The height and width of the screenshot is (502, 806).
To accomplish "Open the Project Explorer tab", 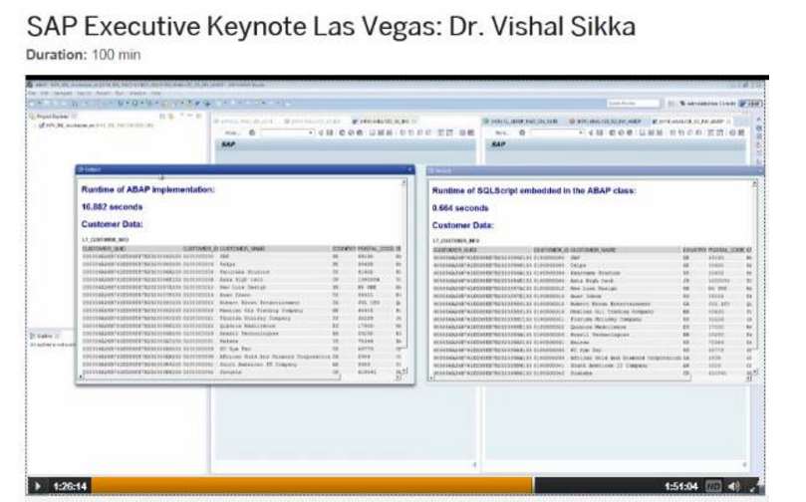I will coord(52,117).
